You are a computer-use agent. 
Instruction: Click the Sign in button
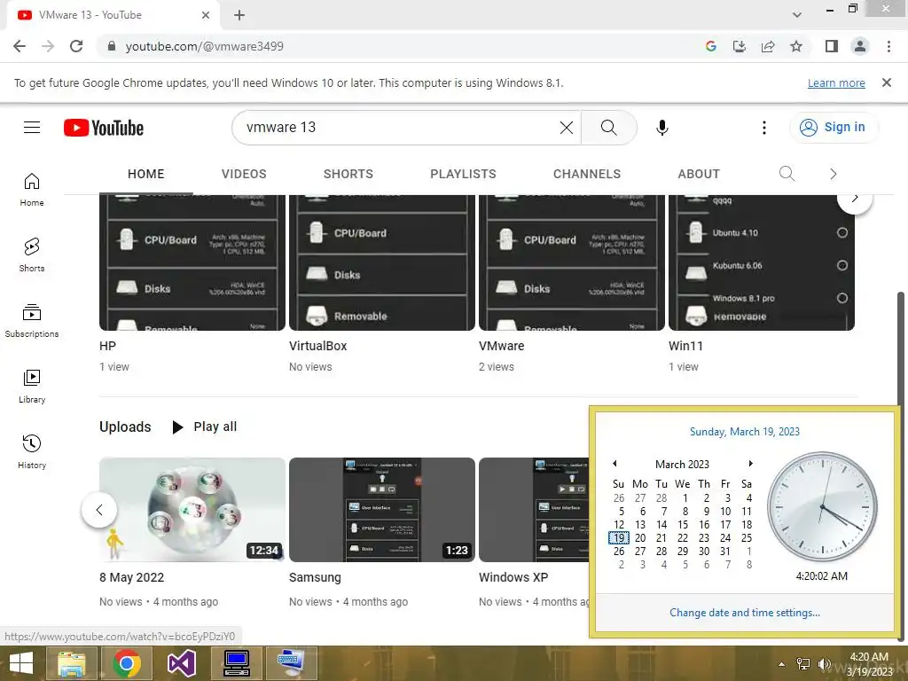834,128
